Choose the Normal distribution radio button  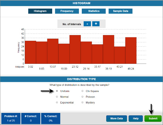(x=57, y=97)
